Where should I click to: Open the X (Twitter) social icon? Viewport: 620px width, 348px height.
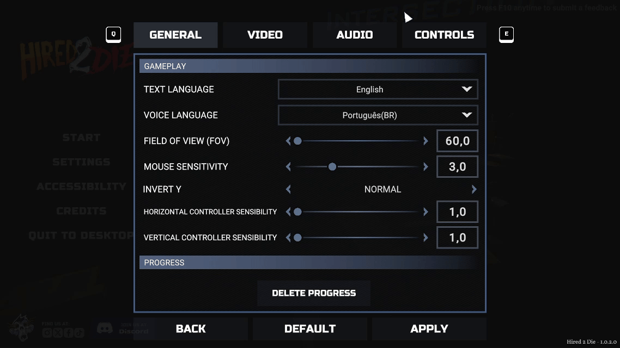58,333
